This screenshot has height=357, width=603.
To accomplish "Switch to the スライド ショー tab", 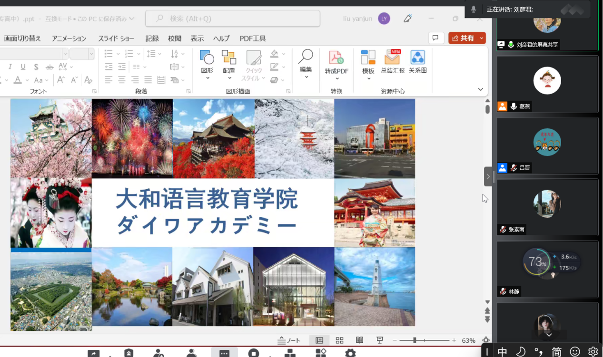I will [x=116, y=39].
